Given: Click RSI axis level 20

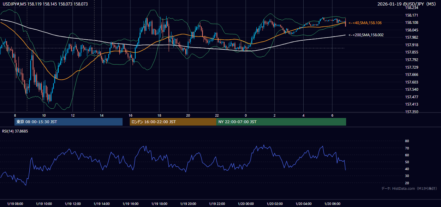Looking at the screenshot, I should (407, 183).
